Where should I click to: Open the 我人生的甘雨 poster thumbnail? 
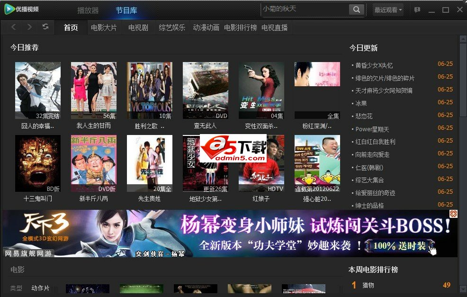click(93, 90)
